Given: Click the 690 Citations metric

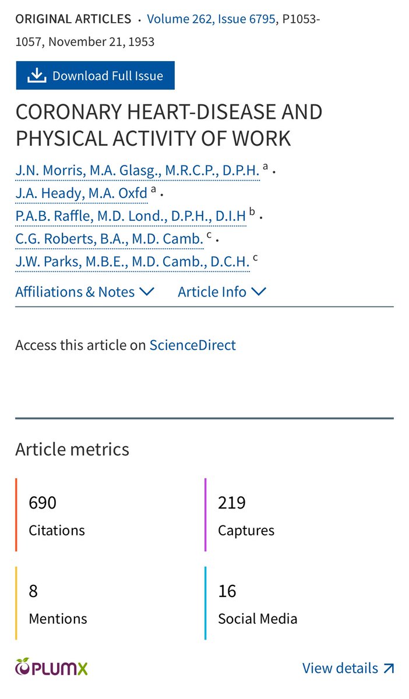Looking at the screenshot, I should click(x=57, y=515).
